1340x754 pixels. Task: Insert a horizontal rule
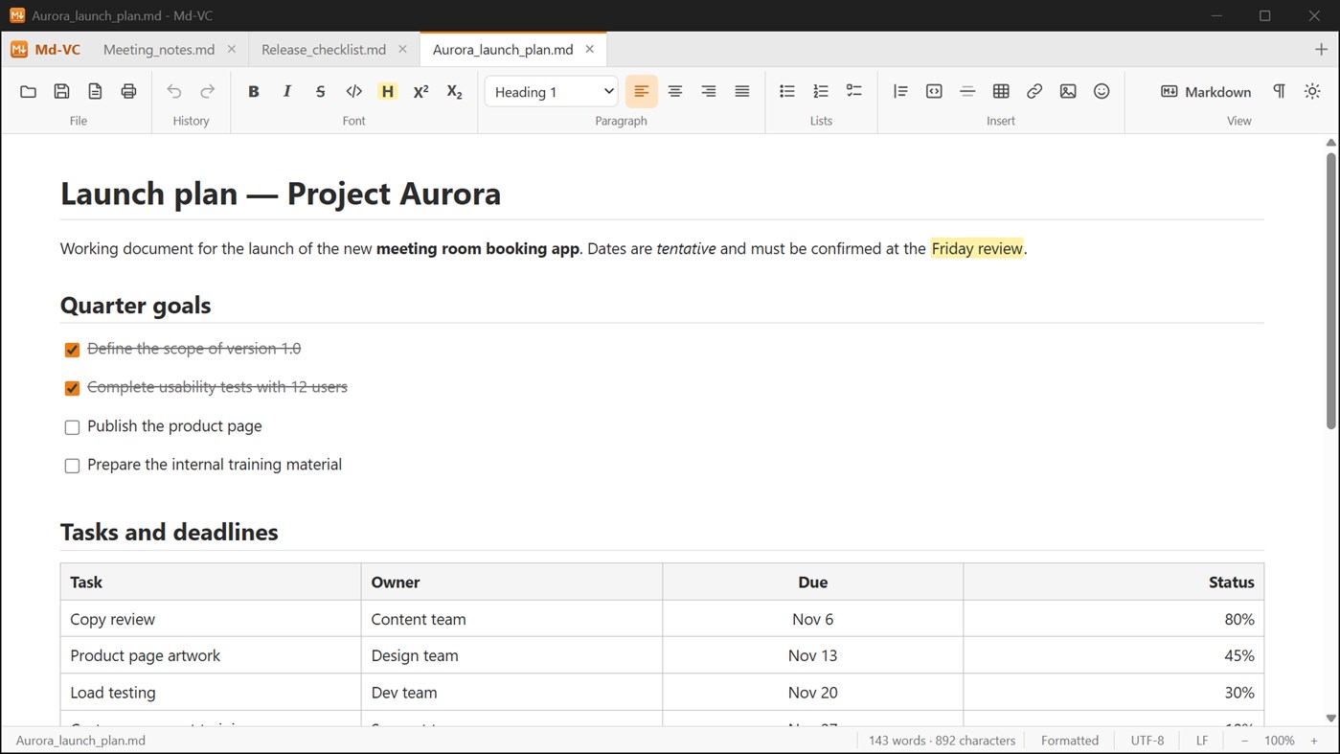coord(967,92)
